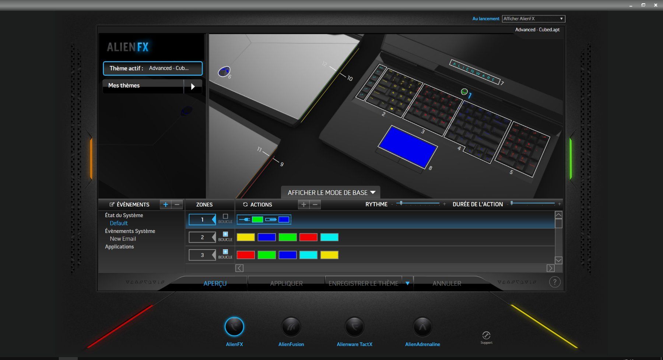Select the red swatch in zone 3 row
This screenshot has width=663, height=360.
(x=246, y=255)
